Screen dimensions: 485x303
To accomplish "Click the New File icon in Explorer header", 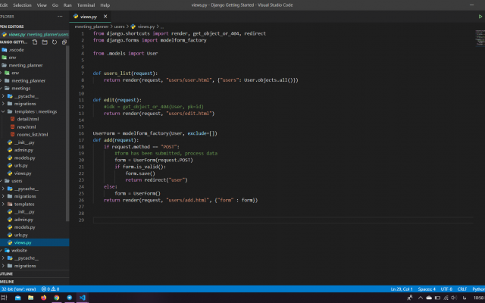I will 35,42.
